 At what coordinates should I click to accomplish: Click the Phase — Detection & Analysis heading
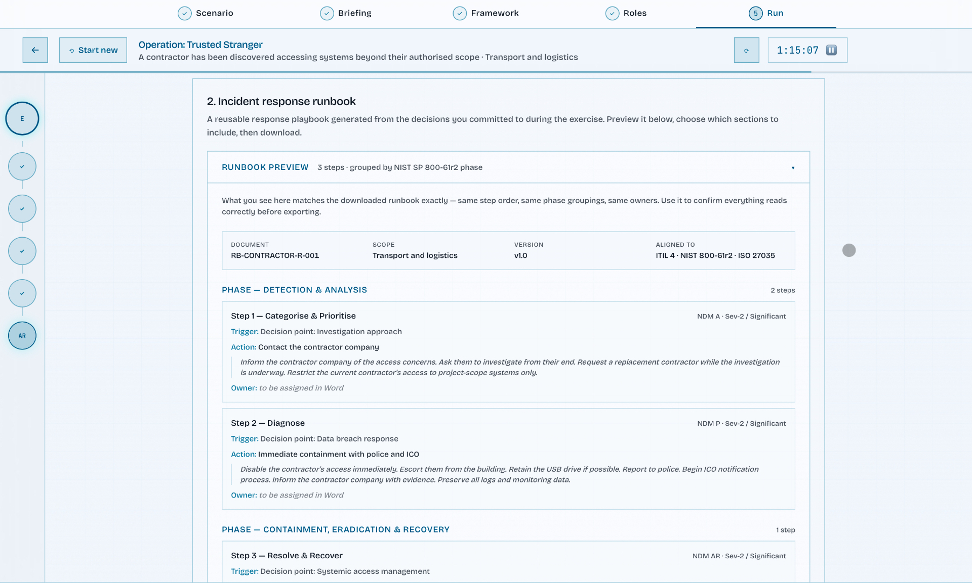pyautogui.click(x=294, y=290)
